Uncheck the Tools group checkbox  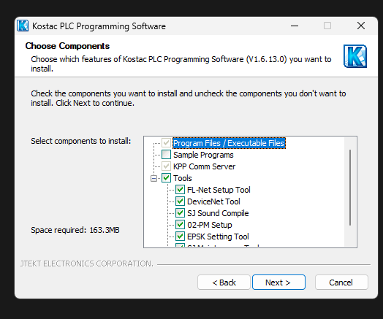(166, 178)
